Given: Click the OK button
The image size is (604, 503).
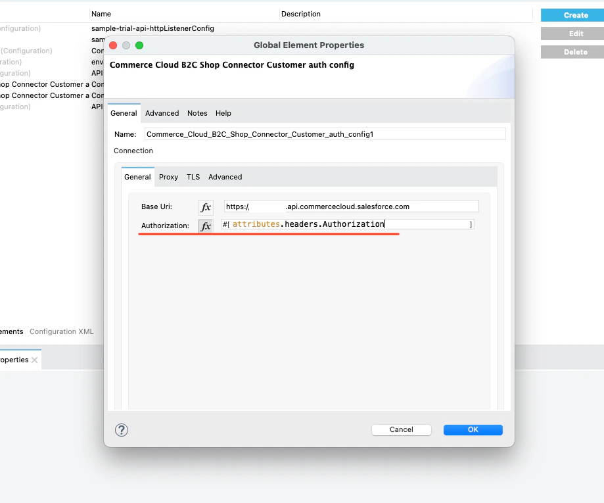Looking at the screenshot, I should pyautogui.click(x=473, y=430).
